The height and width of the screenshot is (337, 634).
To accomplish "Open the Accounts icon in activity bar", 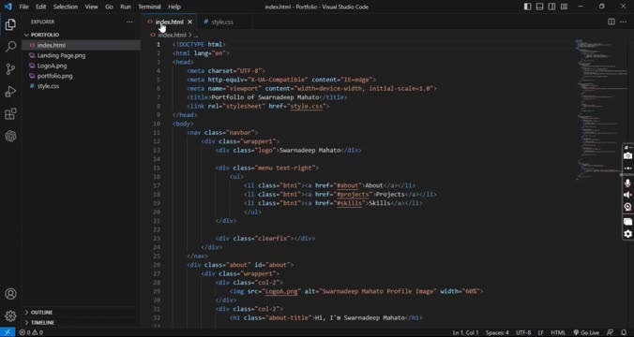I will (x=10, y=293).
